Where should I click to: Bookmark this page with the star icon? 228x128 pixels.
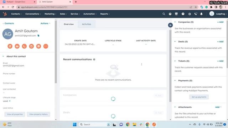[x=196, y=7]
